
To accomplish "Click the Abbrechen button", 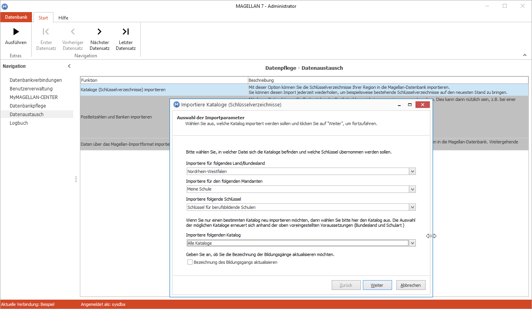I will (x=411, y=285).
